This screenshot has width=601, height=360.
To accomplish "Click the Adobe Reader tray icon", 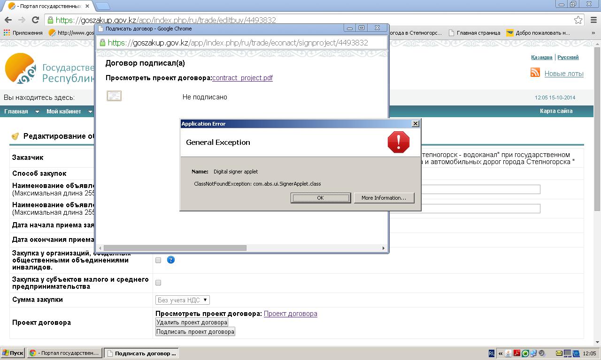I will coord(517,353).
